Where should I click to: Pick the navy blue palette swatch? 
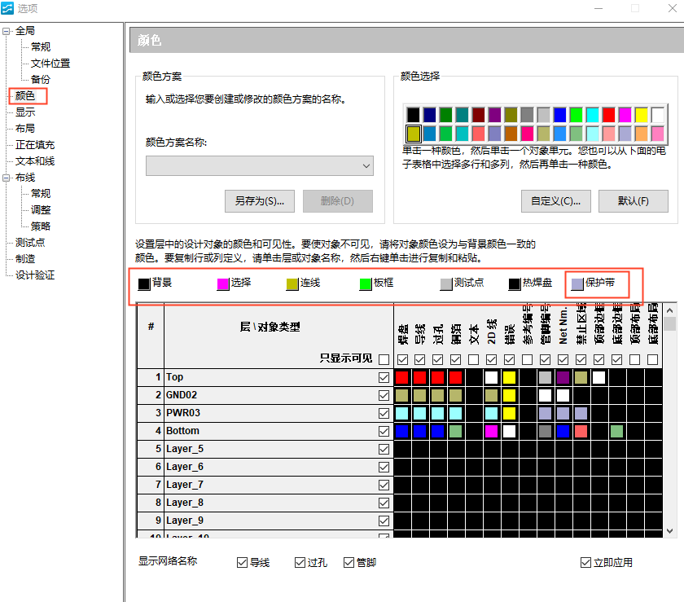click(x=429, y=115)
